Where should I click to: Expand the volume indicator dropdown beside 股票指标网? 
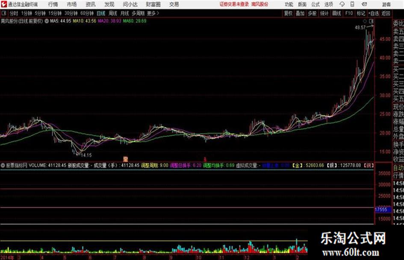pos(3,166)
